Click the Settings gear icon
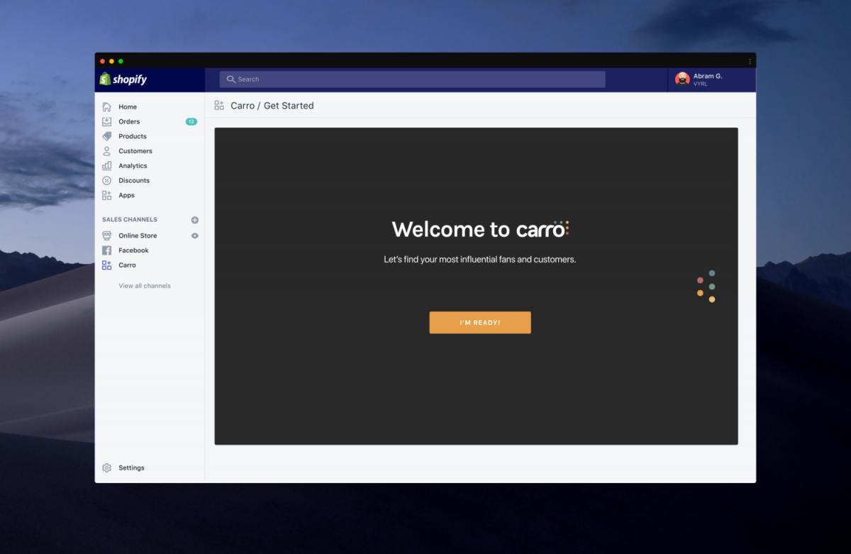 106,468
